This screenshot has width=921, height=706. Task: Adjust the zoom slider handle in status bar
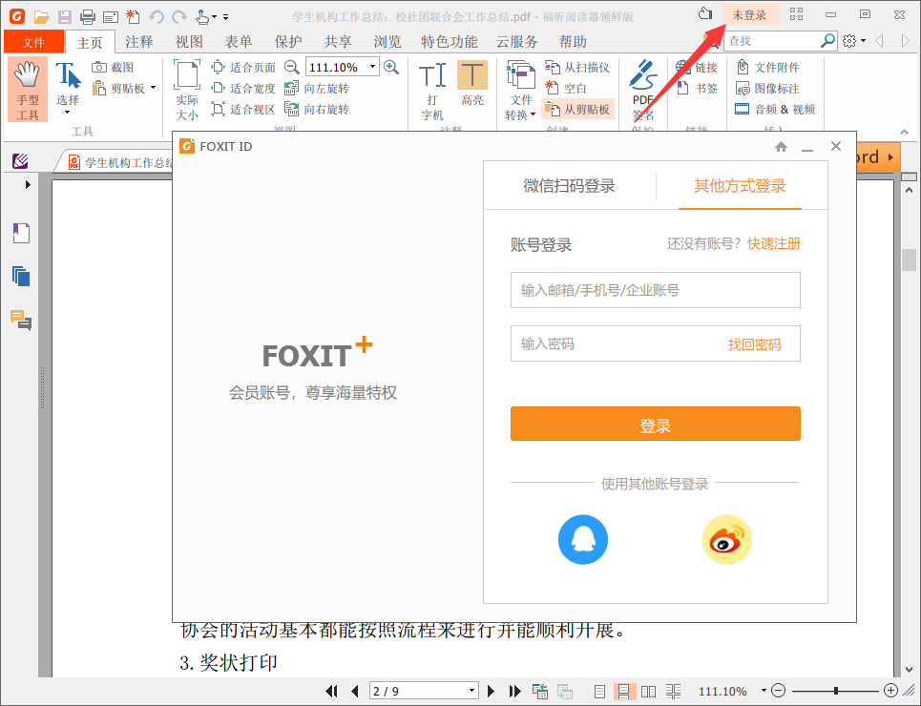(836, 691)
